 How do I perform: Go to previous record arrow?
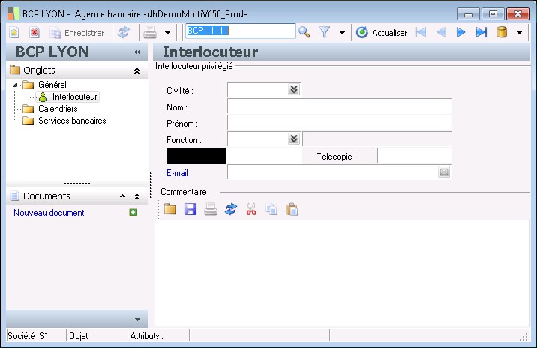[x=441, y=32]
